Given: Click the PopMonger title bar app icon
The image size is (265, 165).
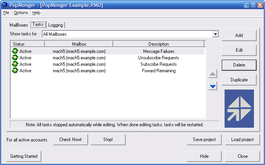Looking at the screenshot, I should (x=4, y=5).
